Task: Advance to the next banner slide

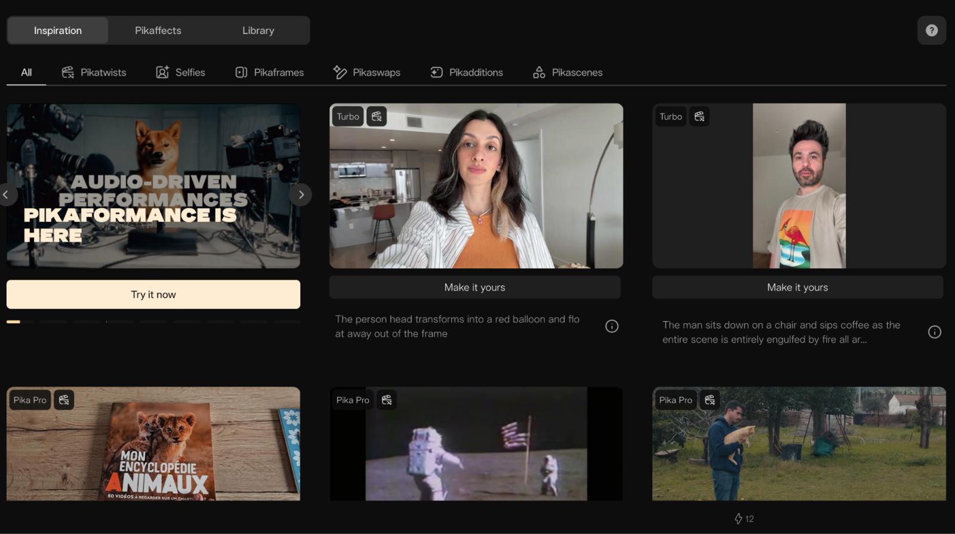Action: tap(301, 195)
